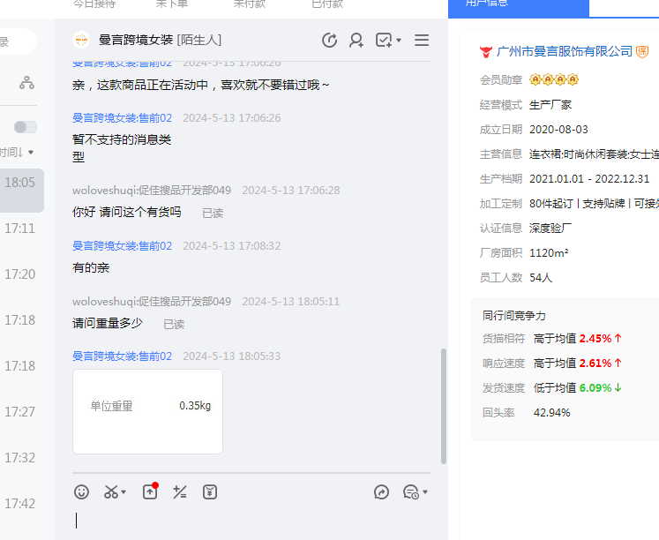Toggle the gray switch in left sidebar
Screen dimensions: 659x540
(x=26, y=127)
